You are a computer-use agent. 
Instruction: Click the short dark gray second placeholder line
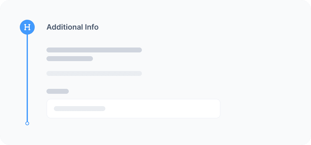tap(70, 59)
